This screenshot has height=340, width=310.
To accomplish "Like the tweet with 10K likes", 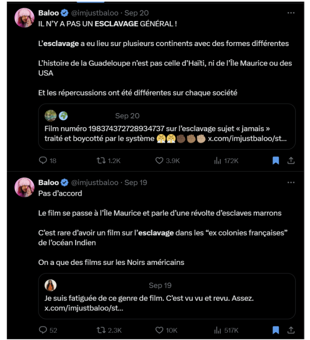I will tap(159, 330).
